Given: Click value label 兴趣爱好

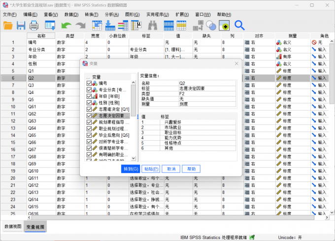Looking at the screenshot, I should (x=172, y=122).
